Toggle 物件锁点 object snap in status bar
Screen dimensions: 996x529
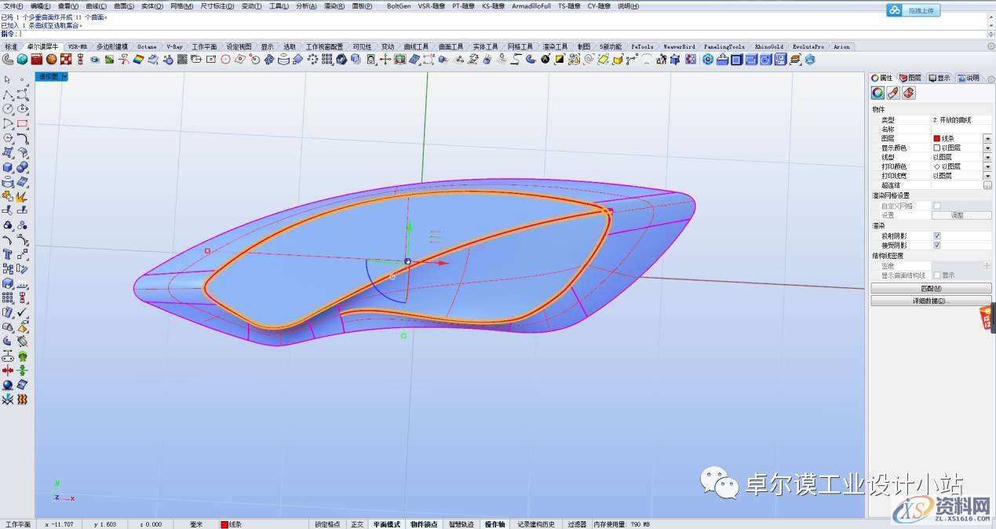pos(423,524)
